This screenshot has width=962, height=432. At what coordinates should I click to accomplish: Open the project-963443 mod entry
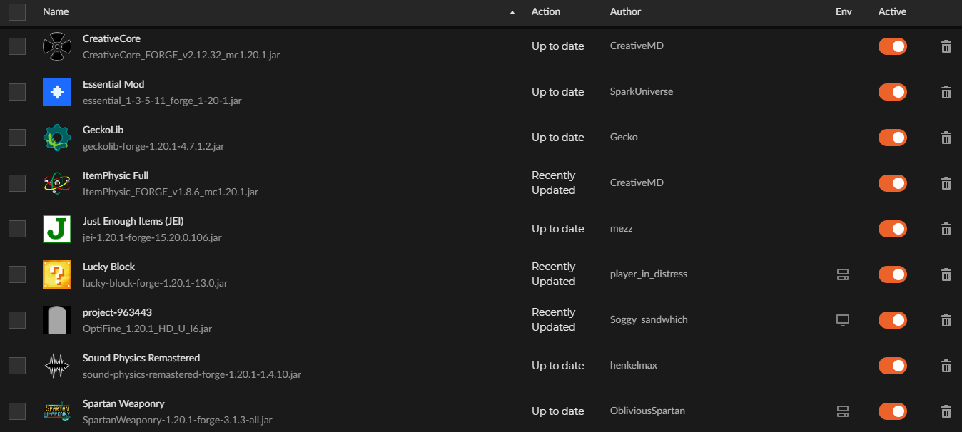(117, 312)
